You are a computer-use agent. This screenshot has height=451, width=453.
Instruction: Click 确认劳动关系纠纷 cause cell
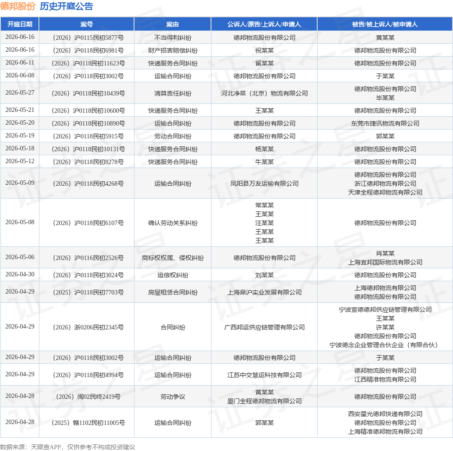(x=173, y=223)
